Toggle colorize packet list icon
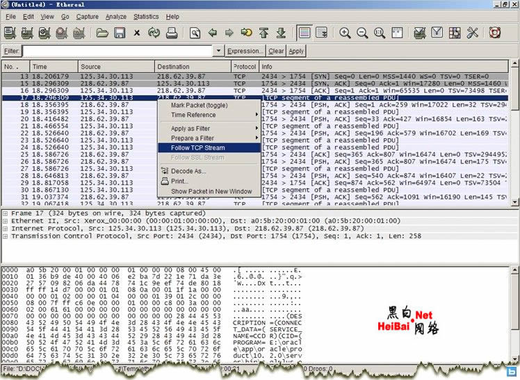The image size is (520, 380). (x=304, y=33)
